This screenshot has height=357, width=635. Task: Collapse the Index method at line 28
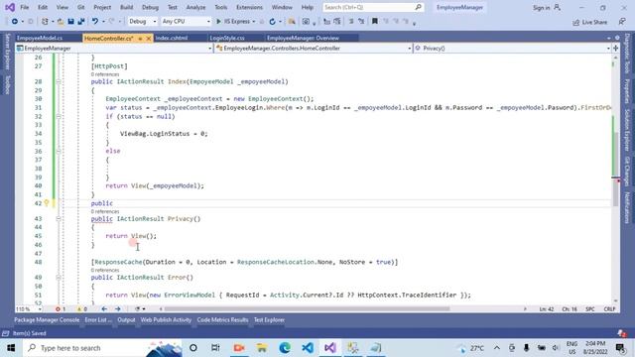(59, 81)
